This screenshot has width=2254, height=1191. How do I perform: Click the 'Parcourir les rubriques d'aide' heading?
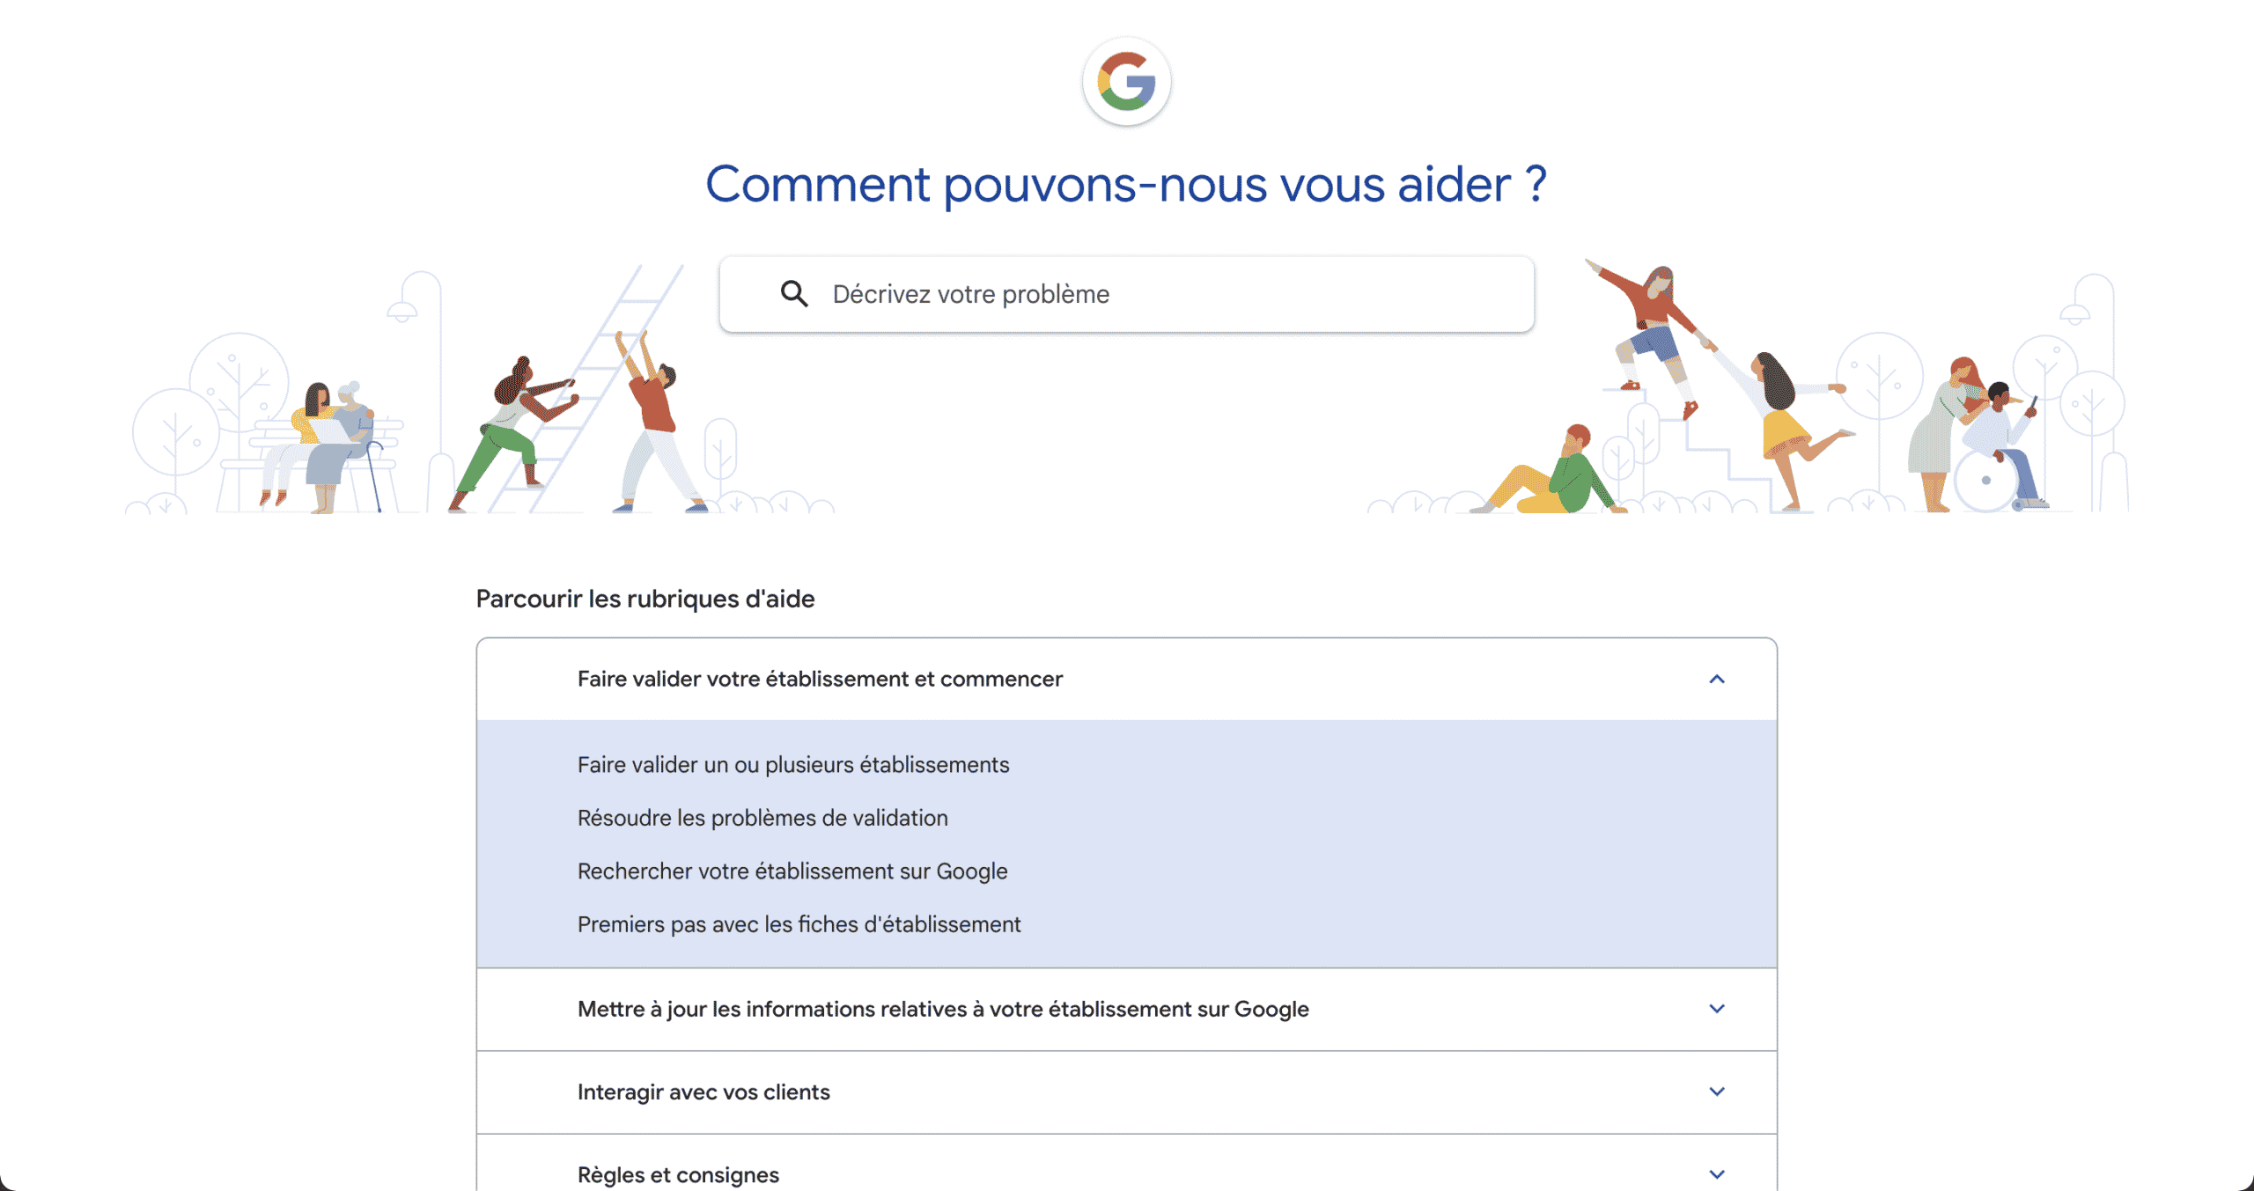(x=645, y=599)
